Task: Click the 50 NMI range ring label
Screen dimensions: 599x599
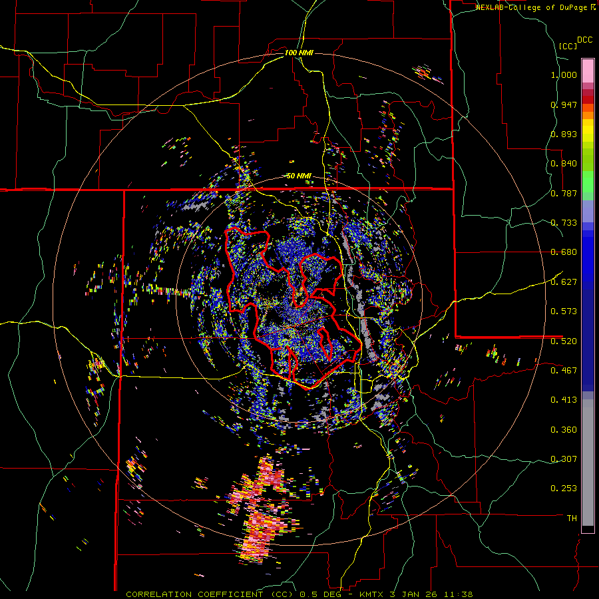Action: click(299, 176)
